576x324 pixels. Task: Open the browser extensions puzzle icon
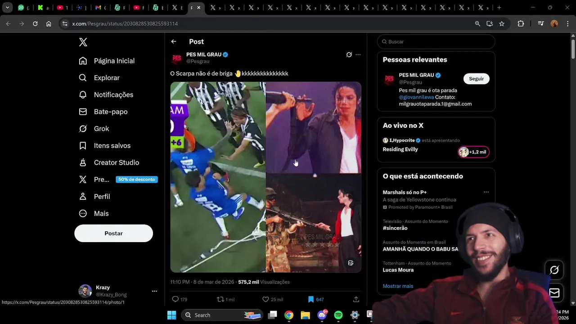point(521,23)
